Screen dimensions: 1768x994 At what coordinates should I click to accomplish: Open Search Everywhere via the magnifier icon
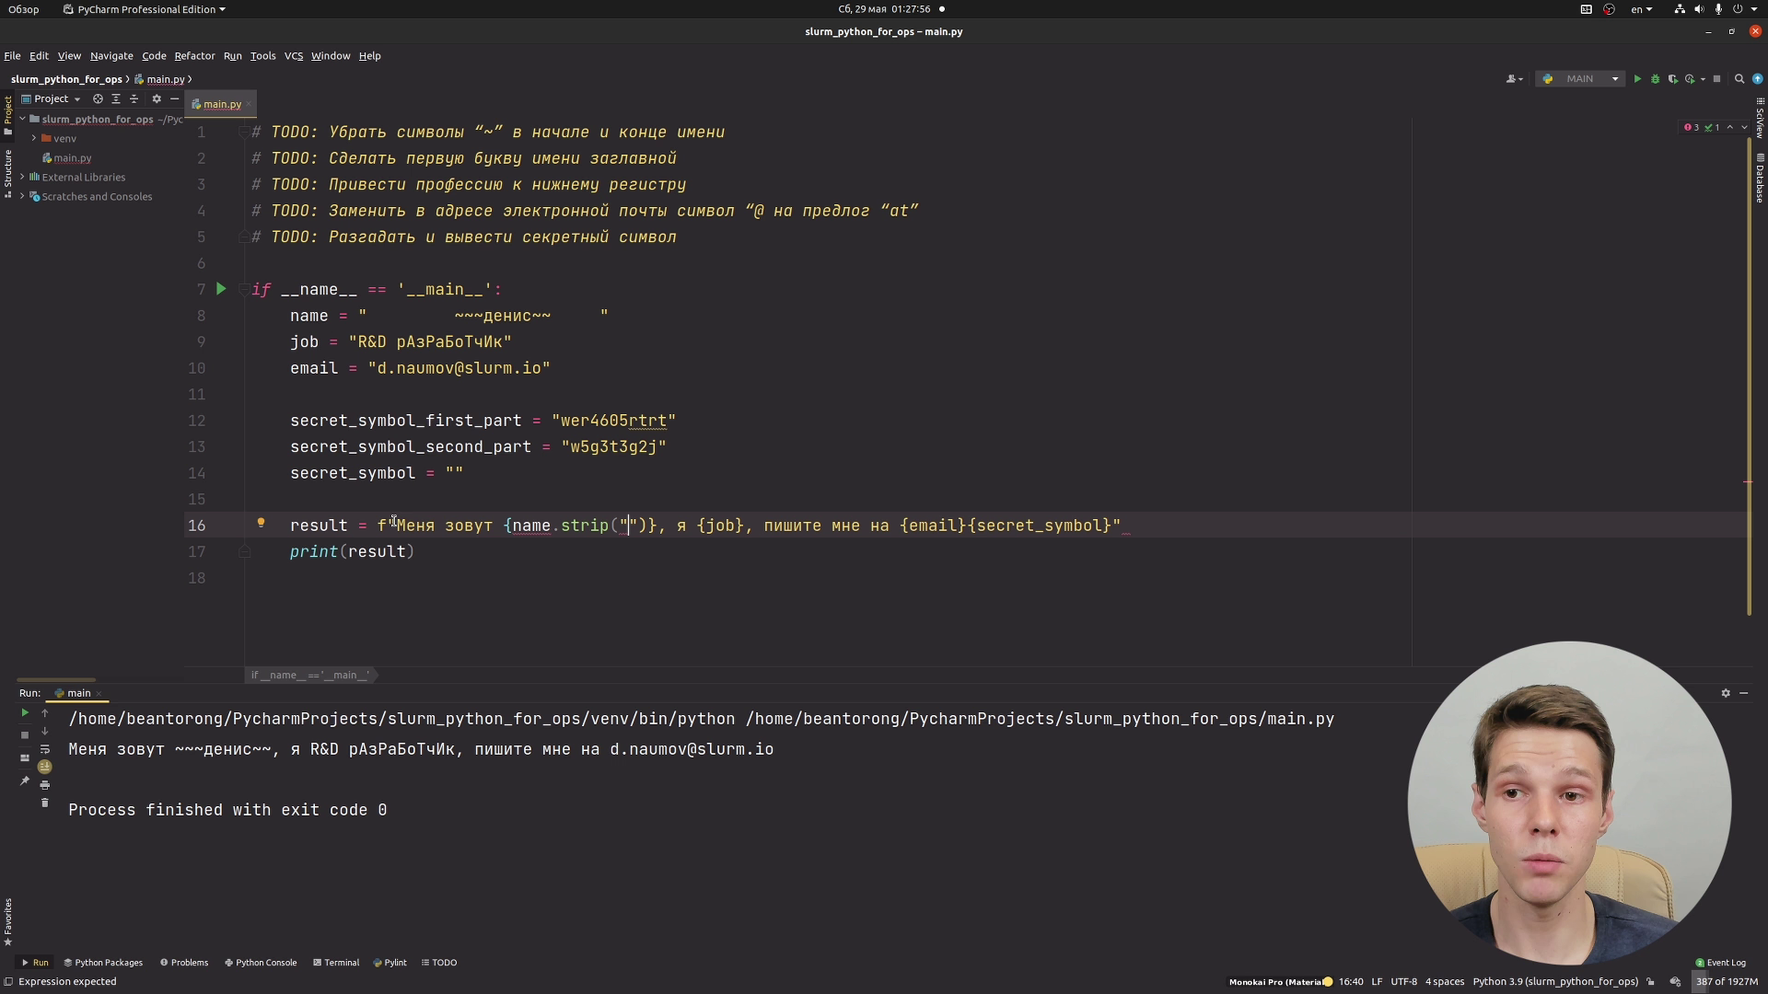pyautogui.click(x=1739, y=79)
